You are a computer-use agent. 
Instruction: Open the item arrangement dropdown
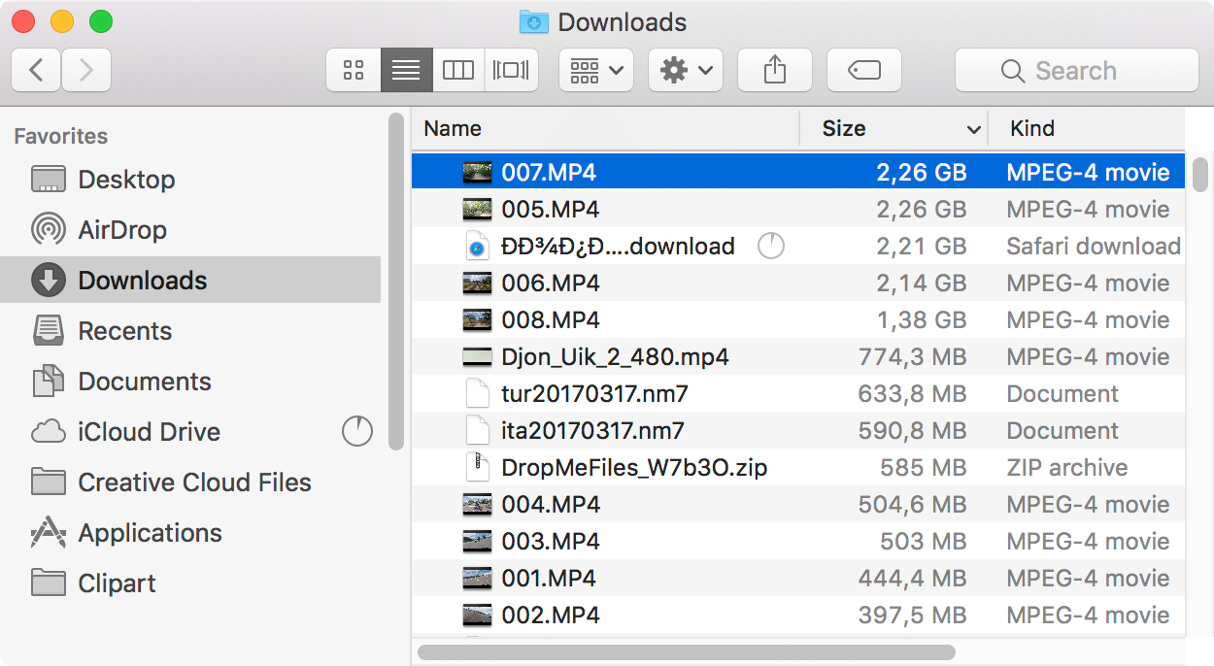coord(596,70)
